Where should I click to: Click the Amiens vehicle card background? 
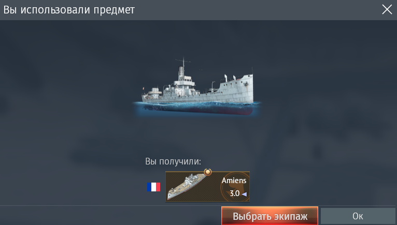tap(207, 187)
